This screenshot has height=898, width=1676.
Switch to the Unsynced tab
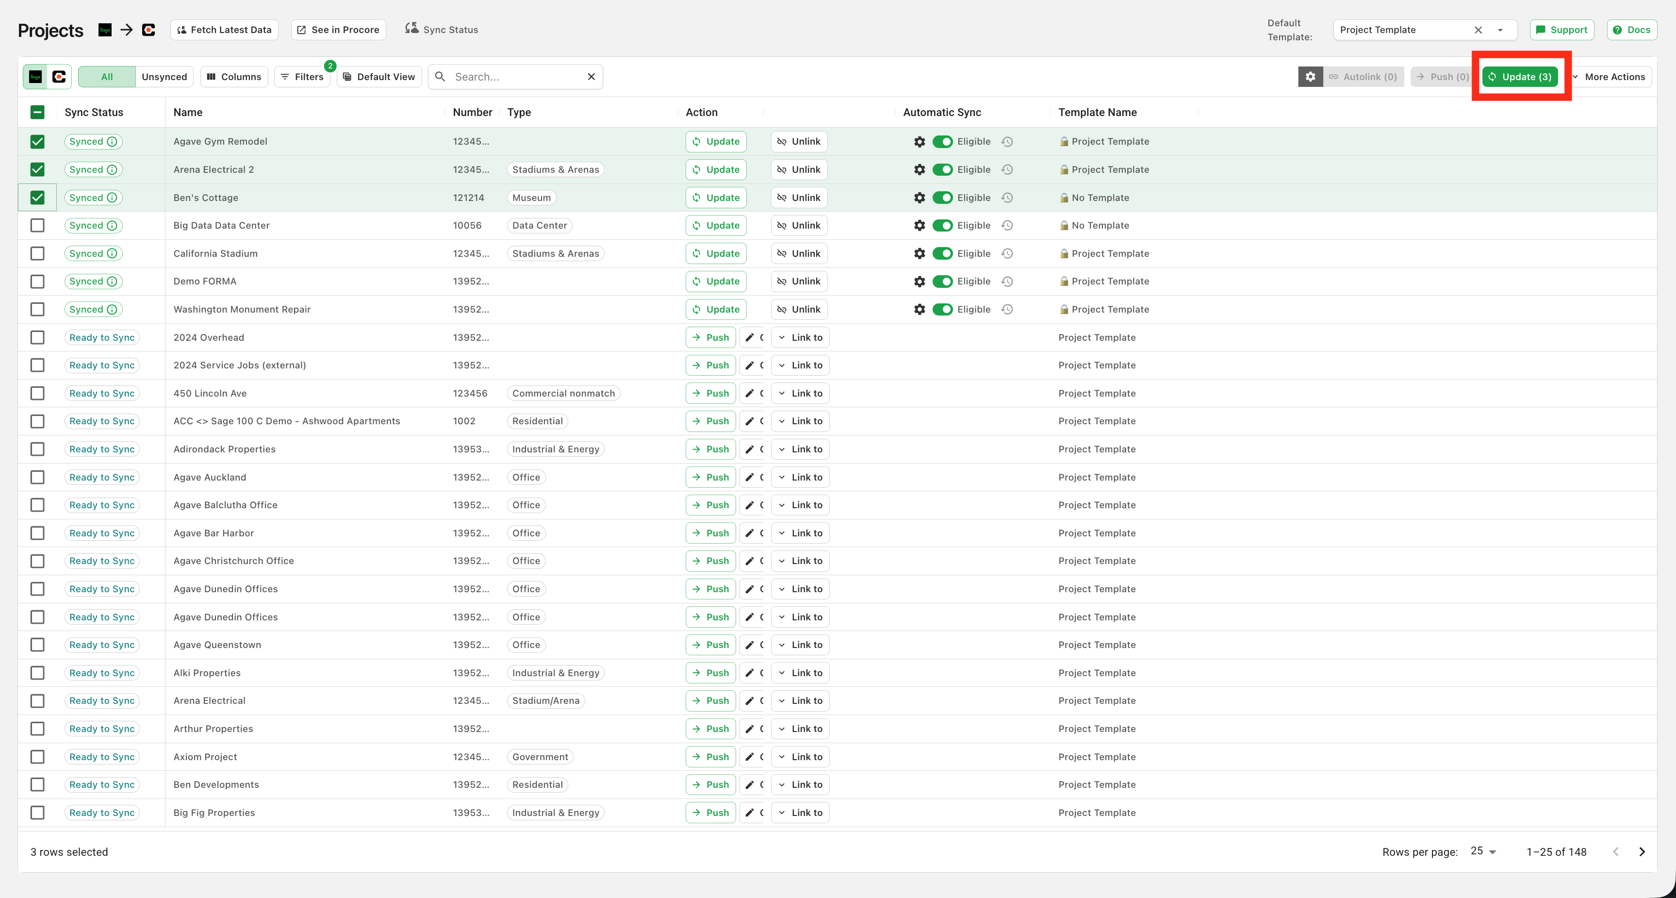(x=164, y=77)
